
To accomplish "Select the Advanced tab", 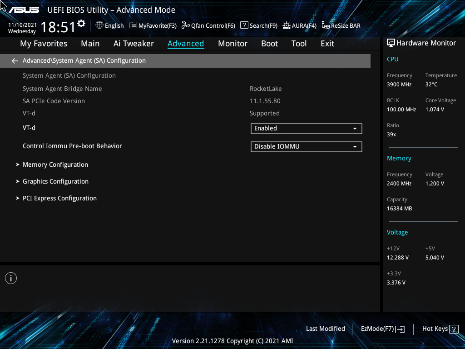I will pyautogui.click(x=186, y=44).
